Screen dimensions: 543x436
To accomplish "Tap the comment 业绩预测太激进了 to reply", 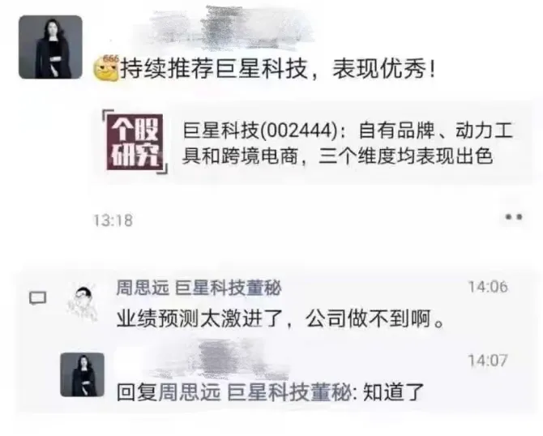I will tap(280, 318).
